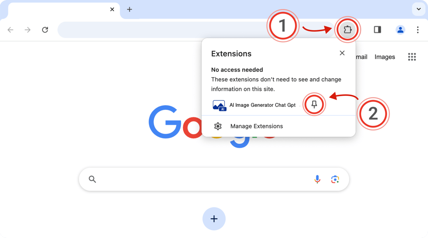Click the 'No access needed' heading
Viewport: 428px width, 238px height.
(237, 70)
